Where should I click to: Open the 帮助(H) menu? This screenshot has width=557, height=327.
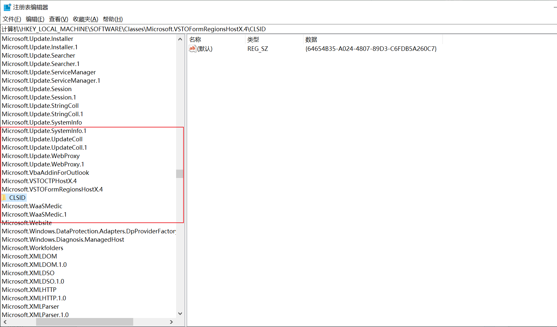coord(113,19)
